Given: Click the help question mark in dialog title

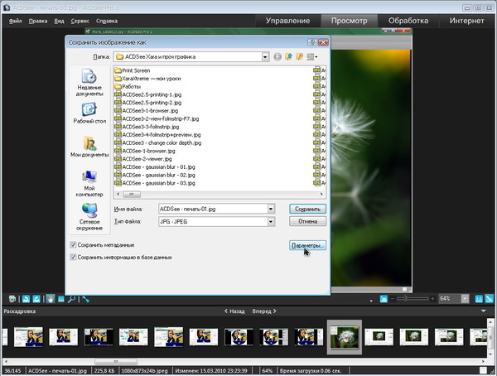Looking at the screenshot, I should tap(312, 42).
